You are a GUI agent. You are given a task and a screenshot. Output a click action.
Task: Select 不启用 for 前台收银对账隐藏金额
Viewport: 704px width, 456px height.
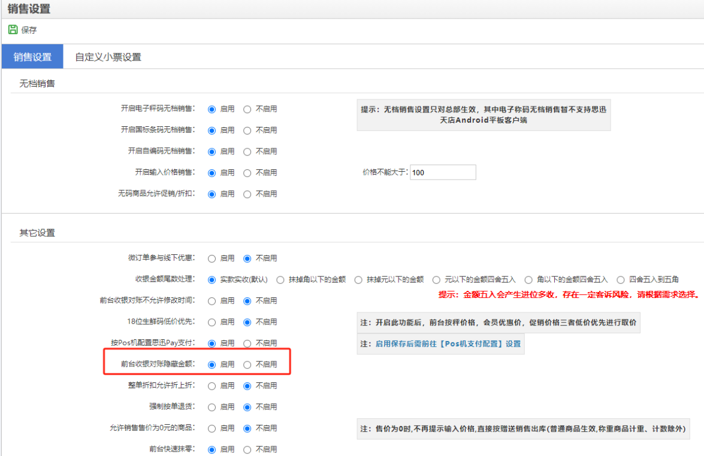point(247,364)
